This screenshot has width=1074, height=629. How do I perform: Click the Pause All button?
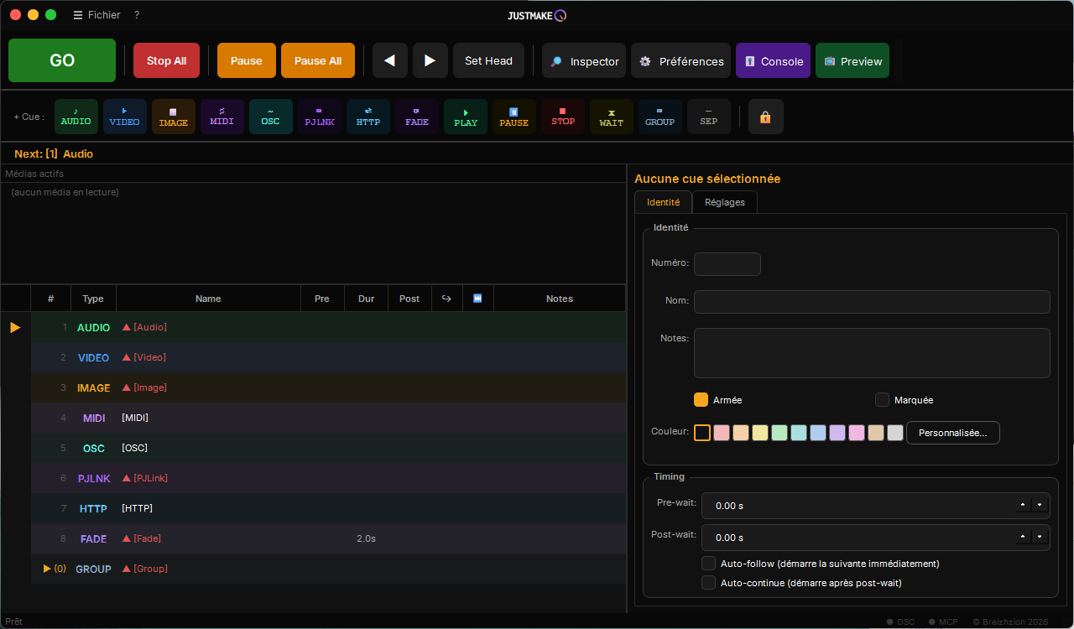click(x=318, y=60)
